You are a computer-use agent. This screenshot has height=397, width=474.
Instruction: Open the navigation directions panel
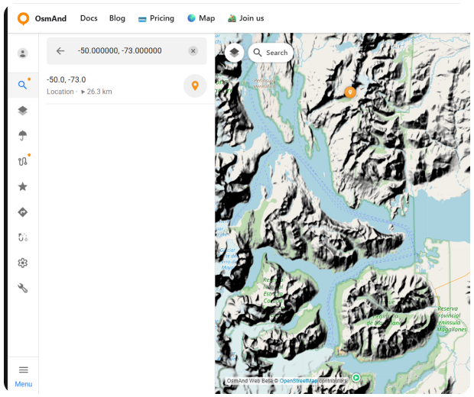(23, 212)
